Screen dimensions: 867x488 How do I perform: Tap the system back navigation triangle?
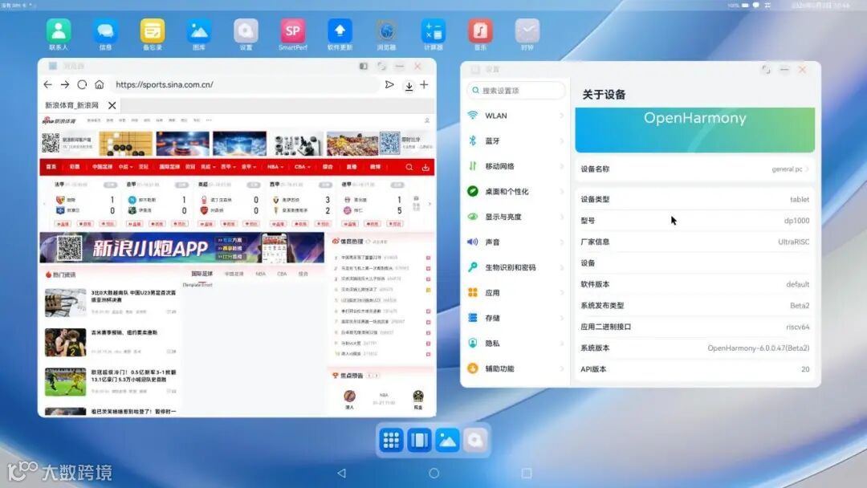(342, 473)
